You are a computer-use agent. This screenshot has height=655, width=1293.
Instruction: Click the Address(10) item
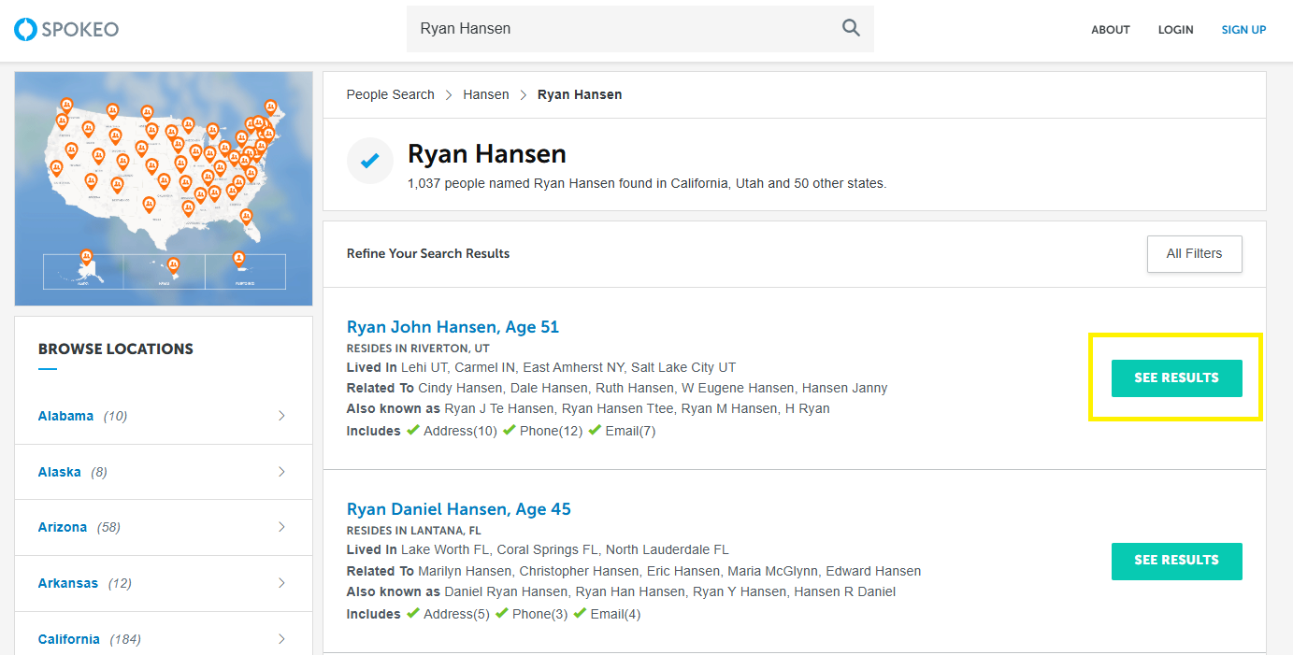(x=452, y=431)
